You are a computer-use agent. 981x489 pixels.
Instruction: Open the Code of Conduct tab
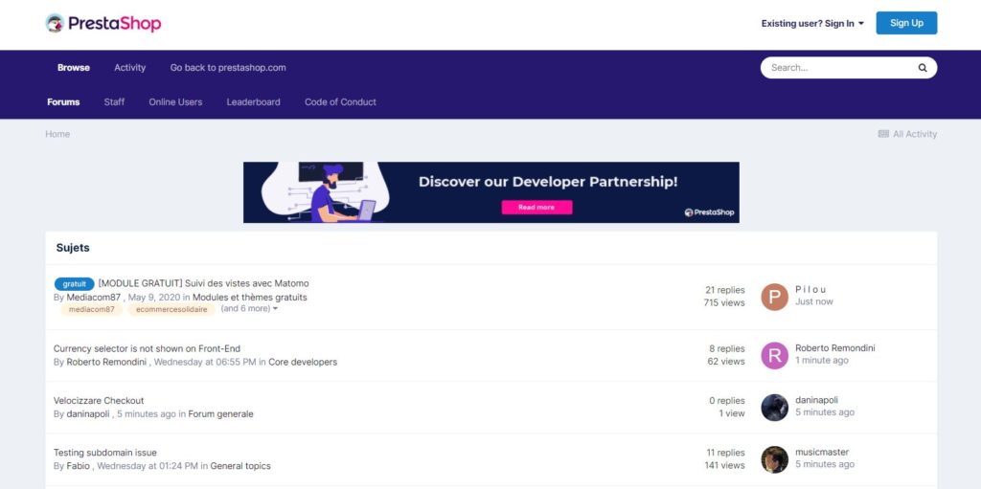coord(340,102)
